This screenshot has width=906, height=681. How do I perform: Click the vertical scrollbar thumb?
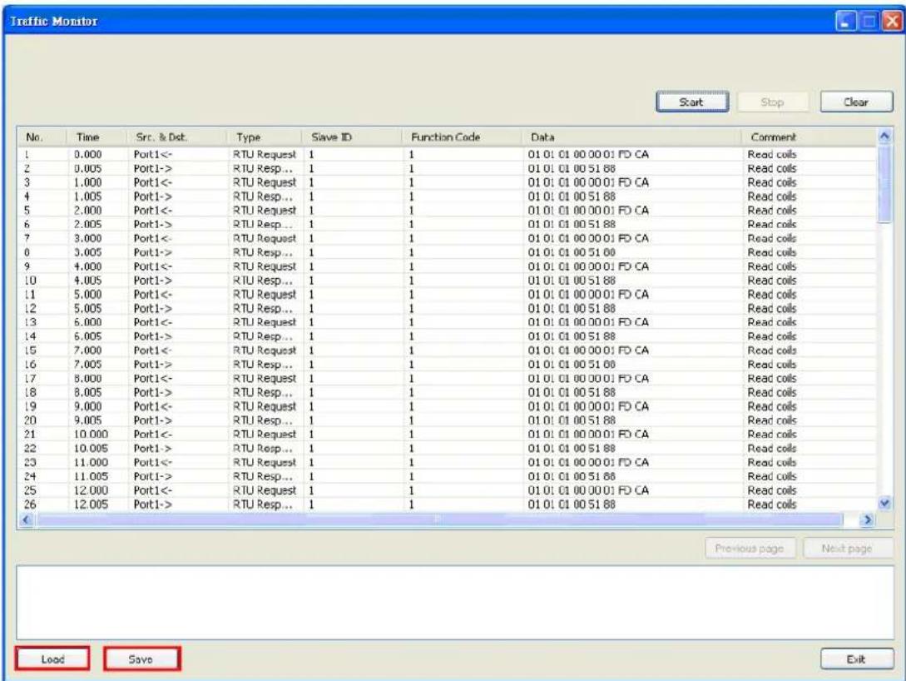point(884,183)
